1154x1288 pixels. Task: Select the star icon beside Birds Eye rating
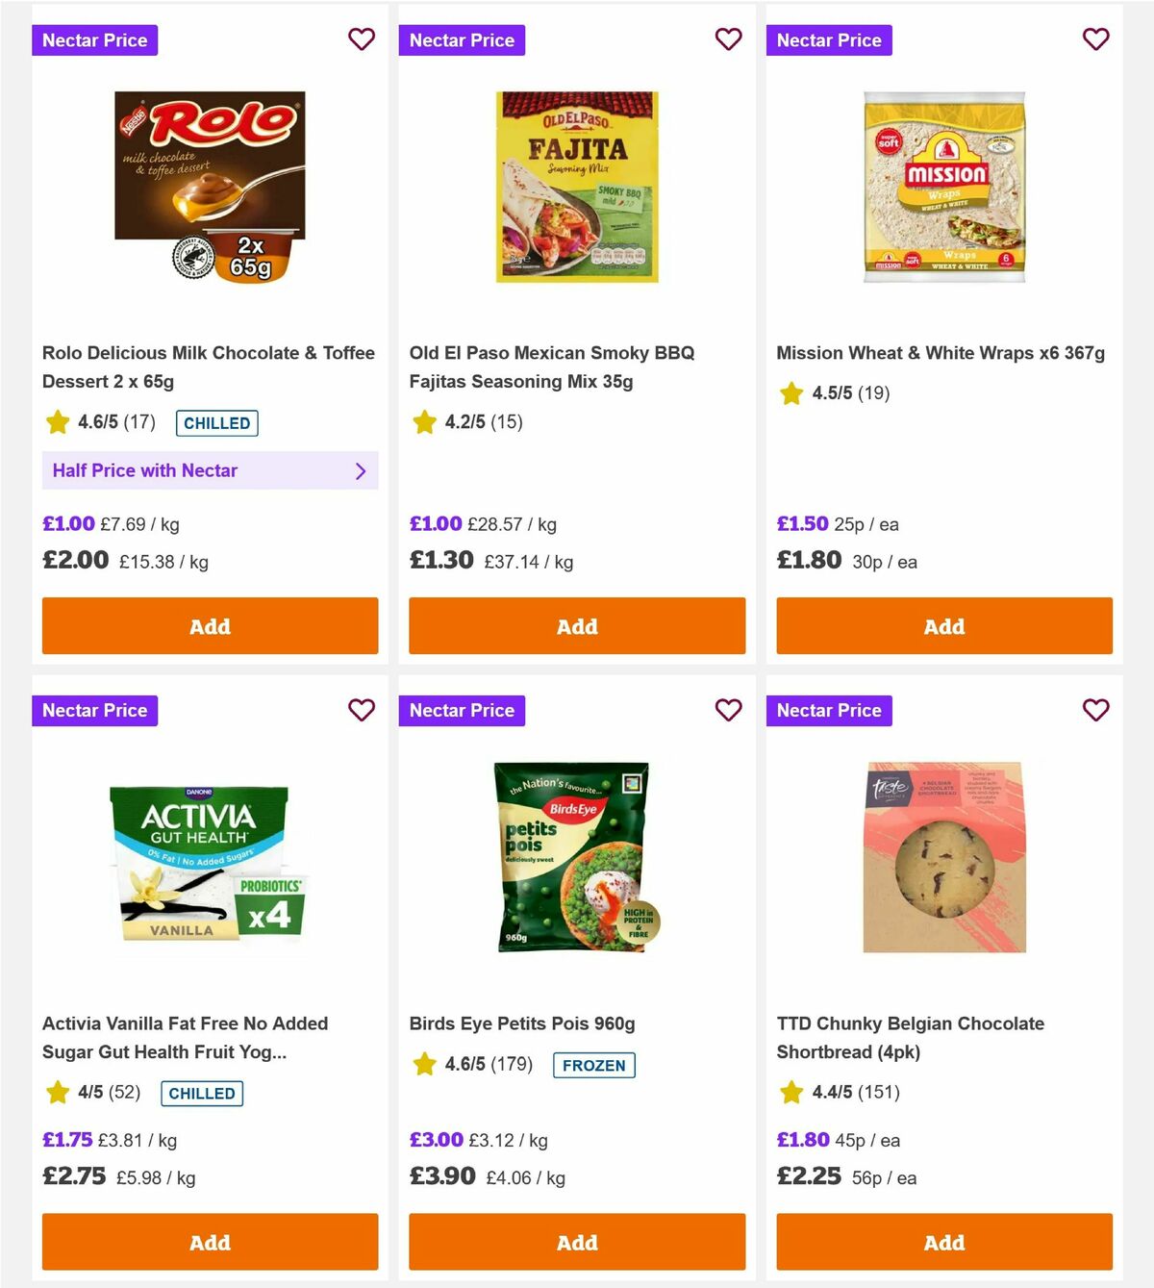coord(424,1064)
